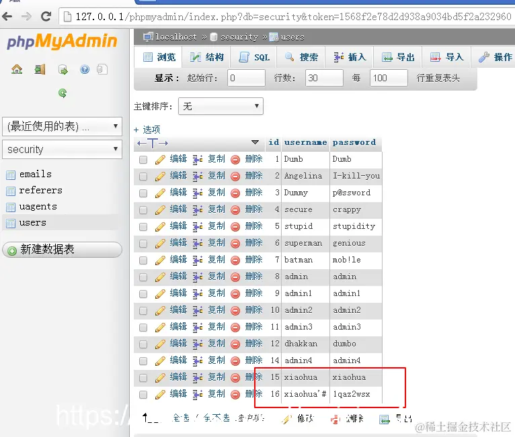Image resolution: width=515 pixels, height=437 pixels.
Task: Click red delete icon in admin4 row
Action: (235, 361)
